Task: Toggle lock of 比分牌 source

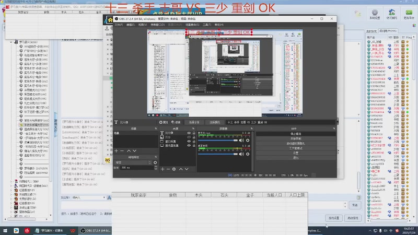Action: click(194, 133)
